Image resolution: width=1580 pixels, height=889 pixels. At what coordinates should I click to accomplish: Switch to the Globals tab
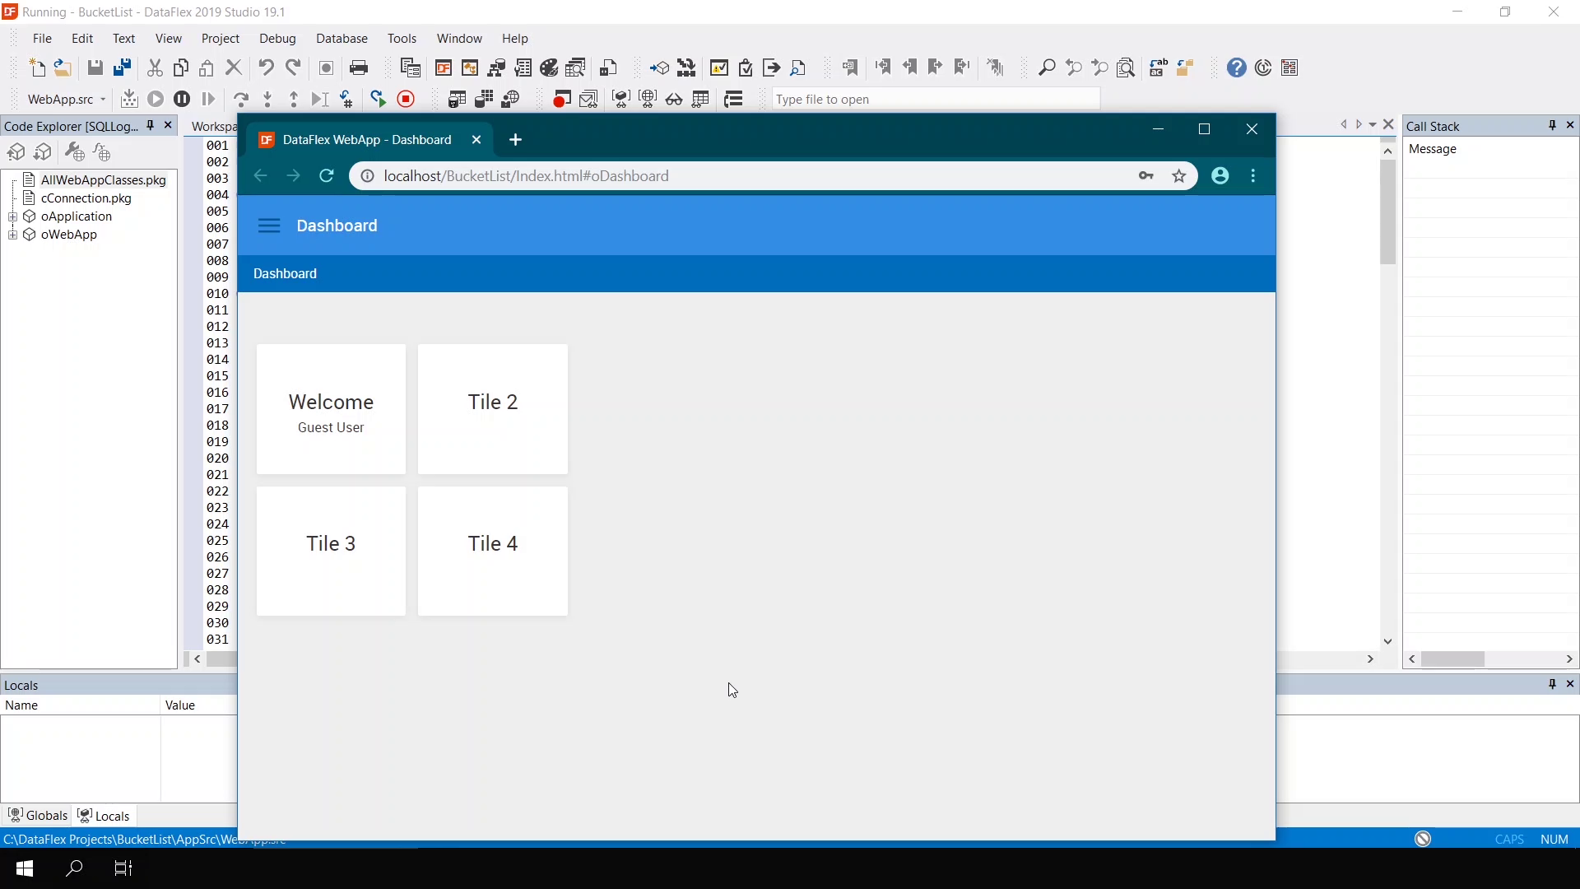38,816
